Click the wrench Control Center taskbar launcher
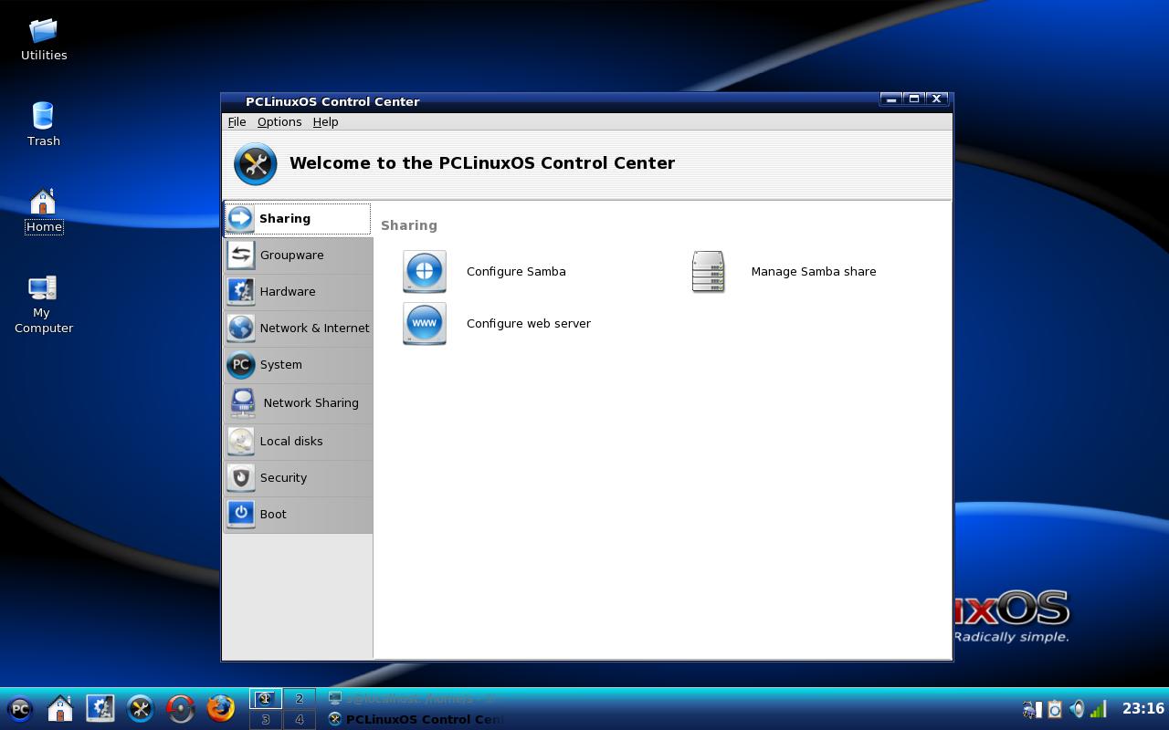This screenshot has width=1169, height=730. coord(141,709)
